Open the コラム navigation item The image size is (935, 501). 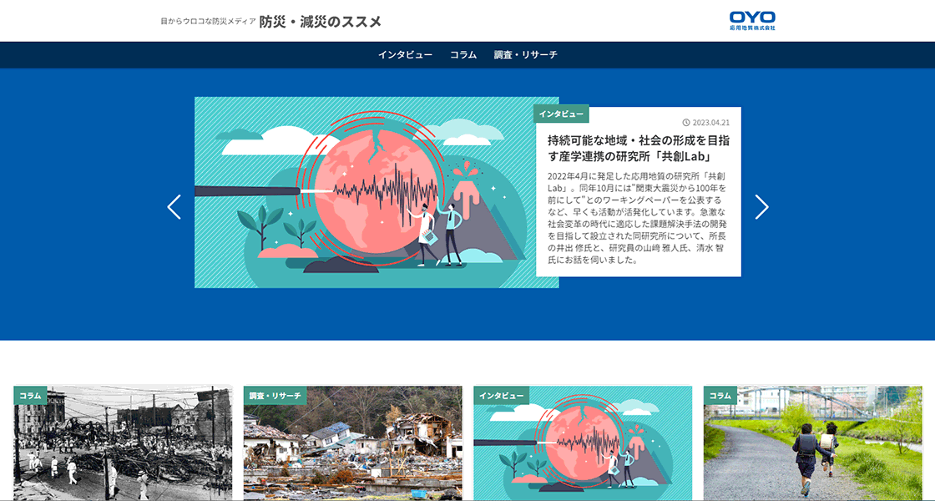tap(463, 55)
